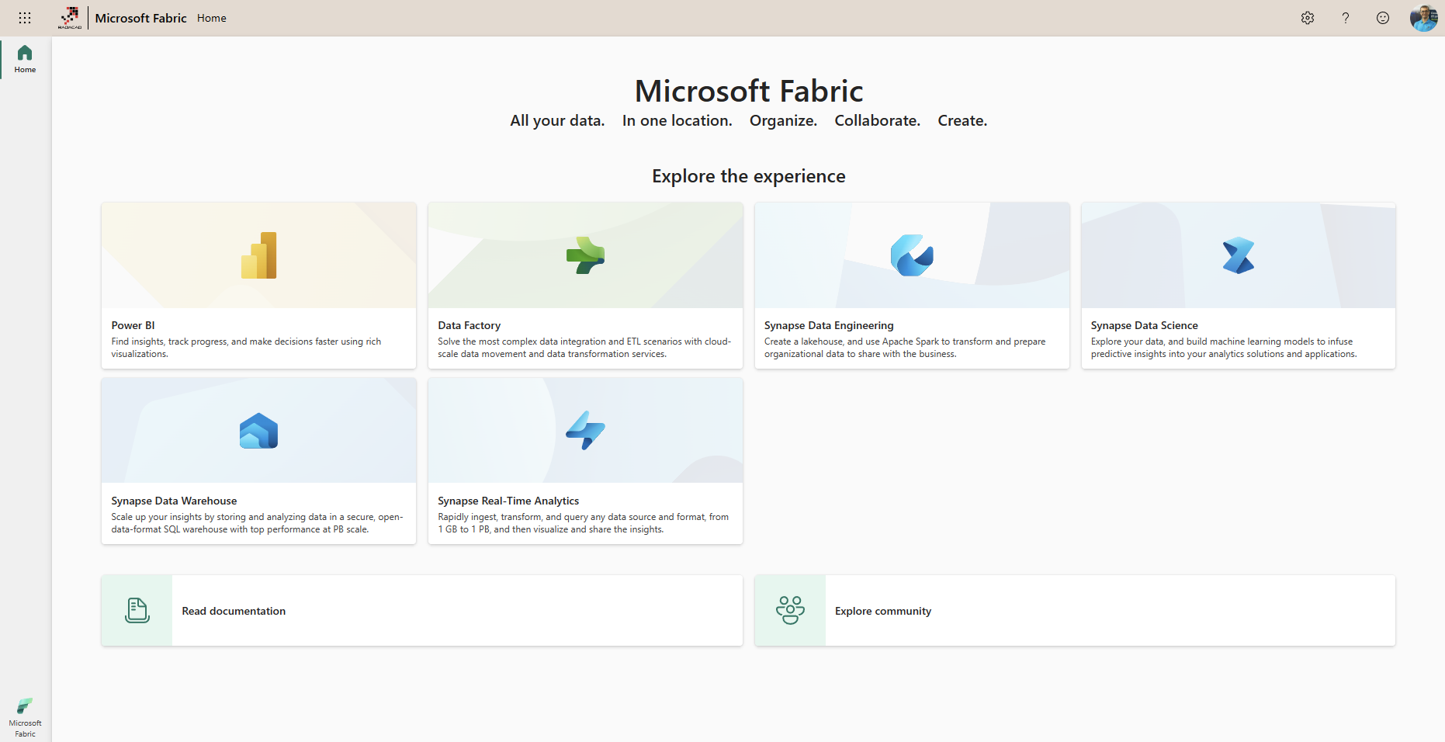Click the Explore community people icon

790,611
